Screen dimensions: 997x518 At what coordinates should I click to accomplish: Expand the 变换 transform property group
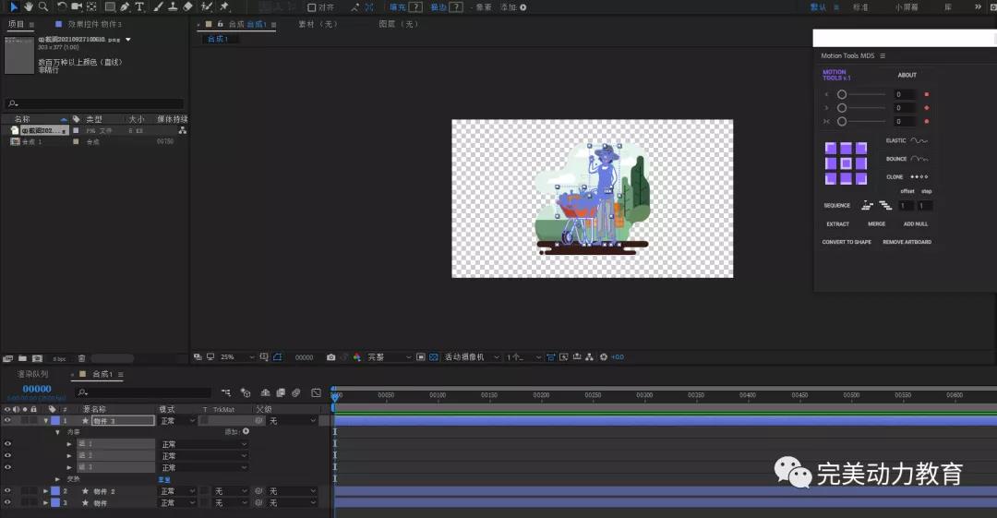[58, 479]
